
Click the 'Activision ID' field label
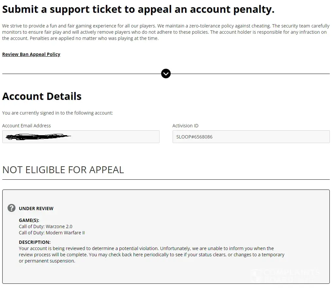(185, 126)
